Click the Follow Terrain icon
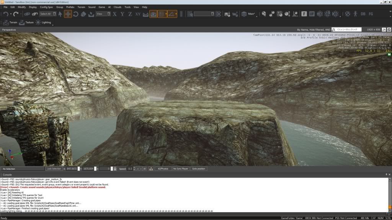Screen dimensions: 392x220 click(145, 14)
